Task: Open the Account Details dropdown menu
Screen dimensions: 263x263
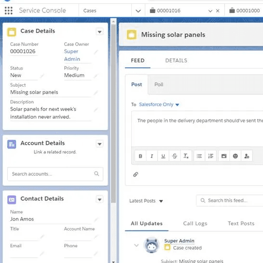Action: pos(100,144)
